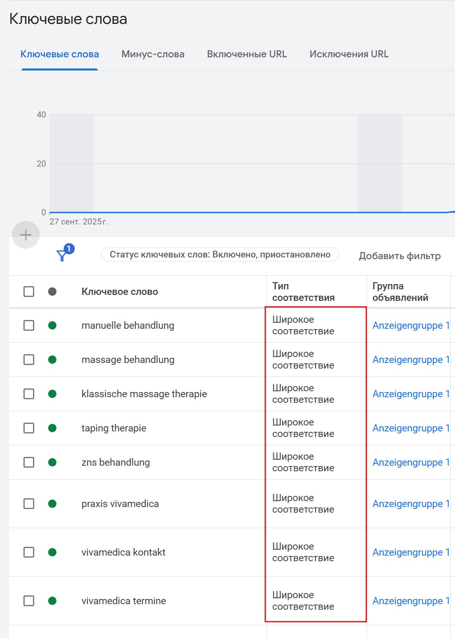
Task: Open the filter funnel icon
Action: click(x=62, y=255)
